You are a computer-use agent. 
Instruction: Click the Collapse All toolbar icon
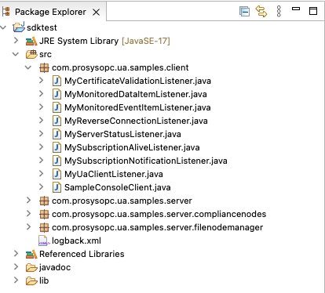[244, 12]
